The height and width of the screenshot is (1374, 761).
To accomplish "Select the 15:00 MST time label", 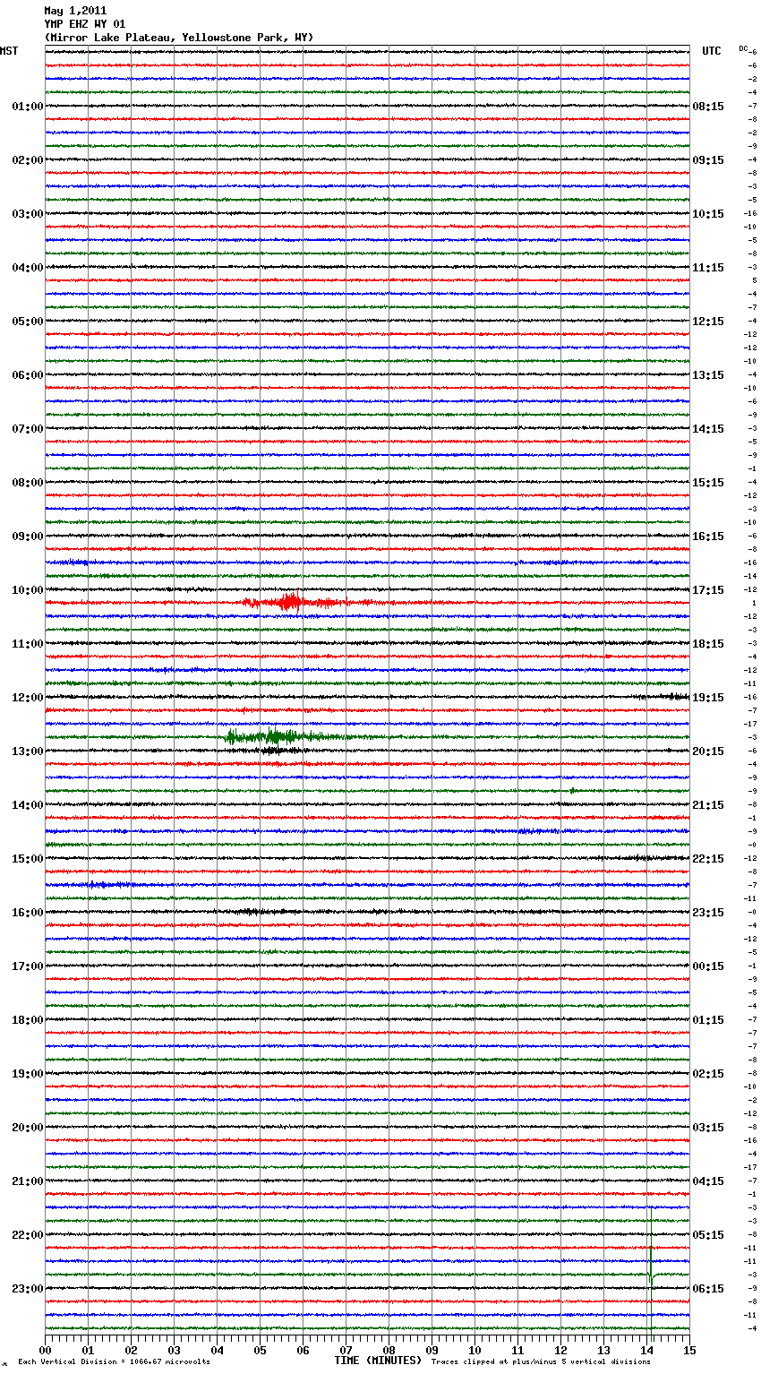I will [27, 859].
